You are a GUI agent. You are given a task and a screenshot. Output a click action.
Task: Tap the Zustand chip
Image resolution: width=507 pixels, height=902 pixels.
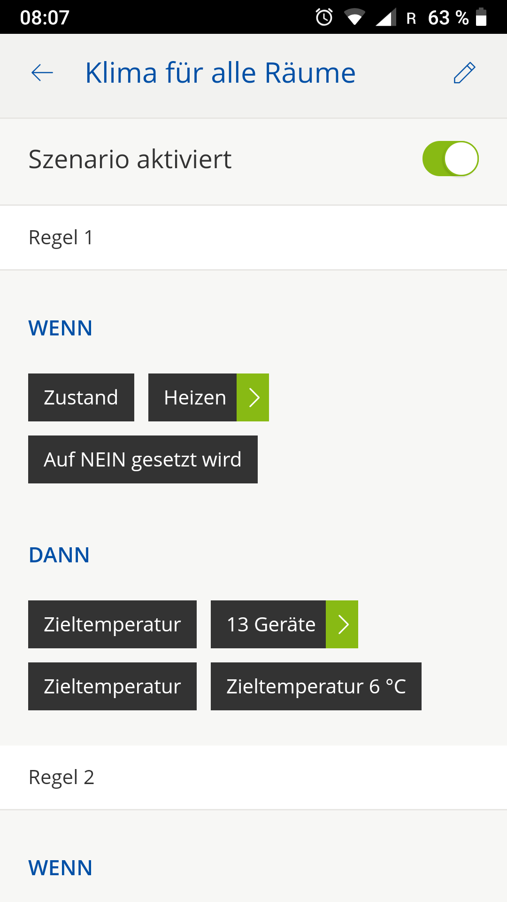click(81, 397)
